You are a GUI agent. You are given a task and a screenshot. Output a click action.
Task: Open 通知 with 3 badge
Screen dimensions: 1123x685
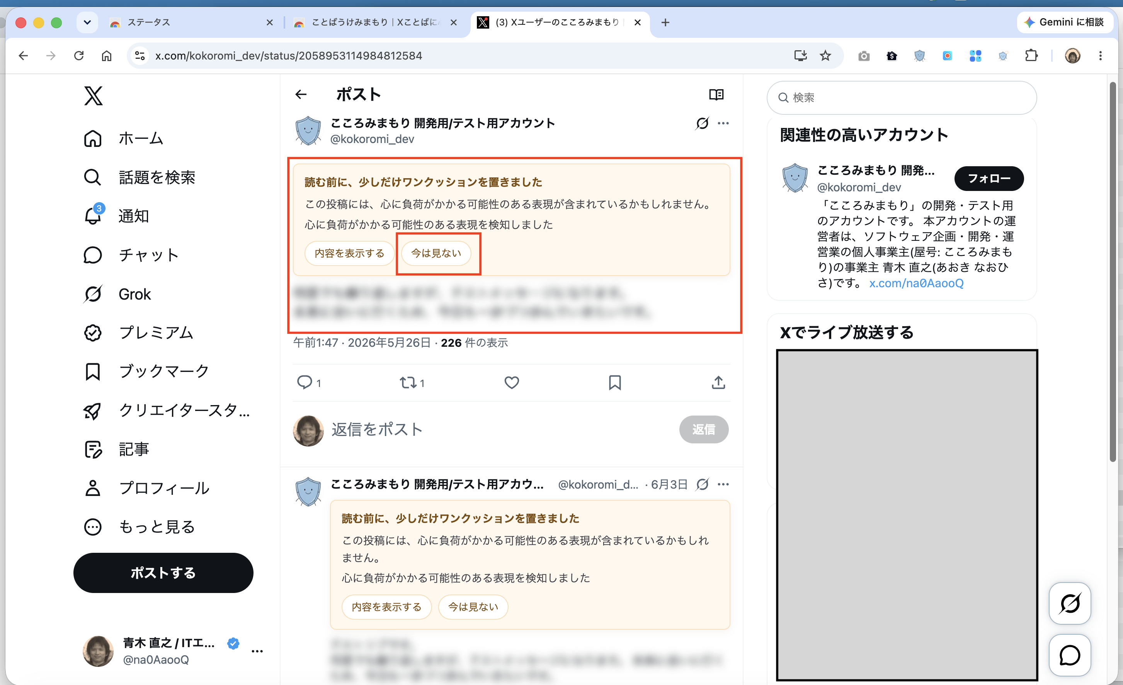click(x=116, y=216)
